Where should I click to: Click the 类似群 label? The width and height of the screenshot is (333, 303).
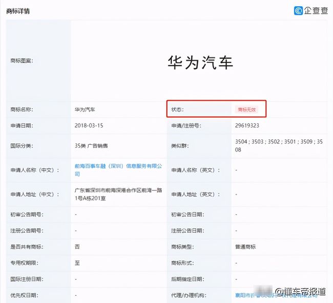tap(180, 146)
